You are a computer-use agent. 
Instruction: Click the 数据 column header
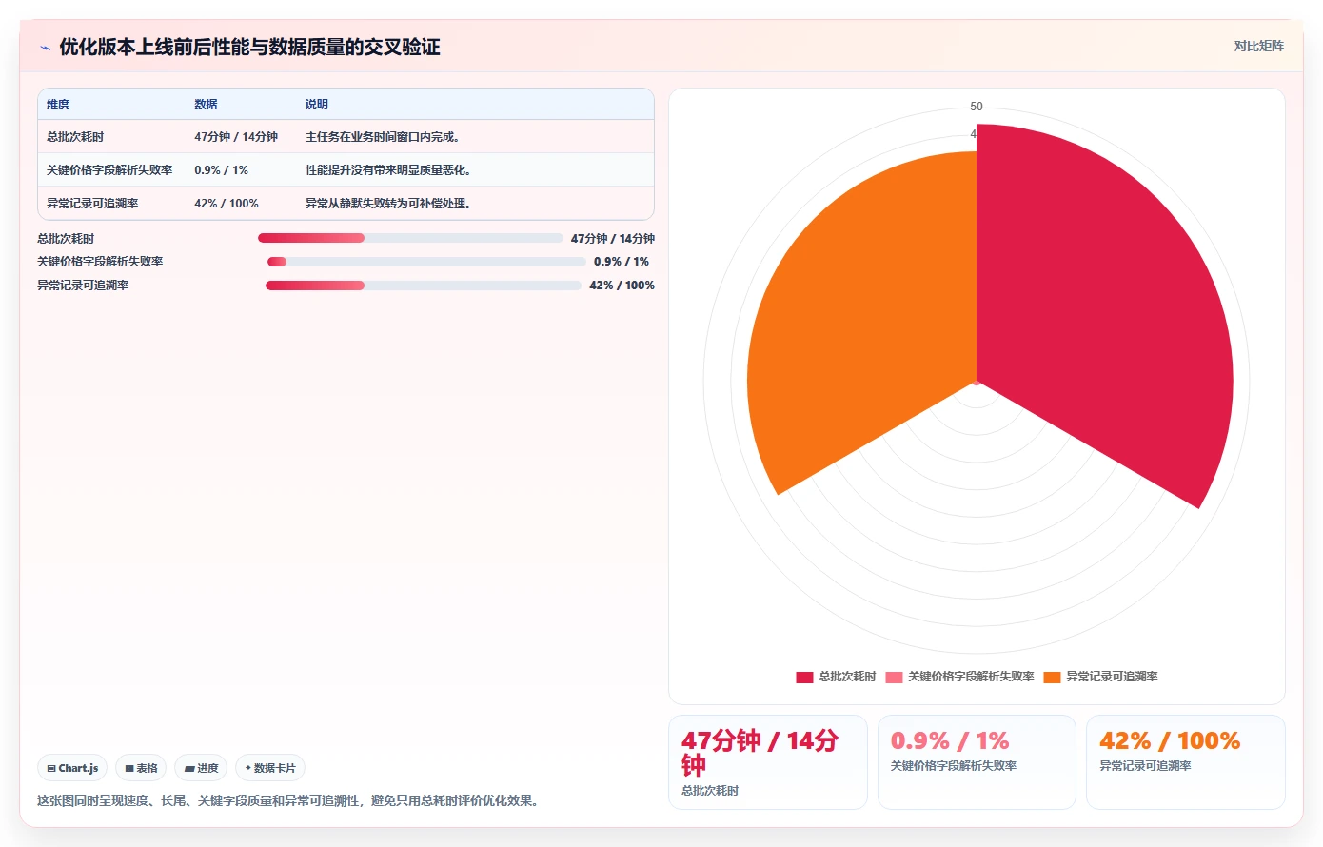pos(206,105)
